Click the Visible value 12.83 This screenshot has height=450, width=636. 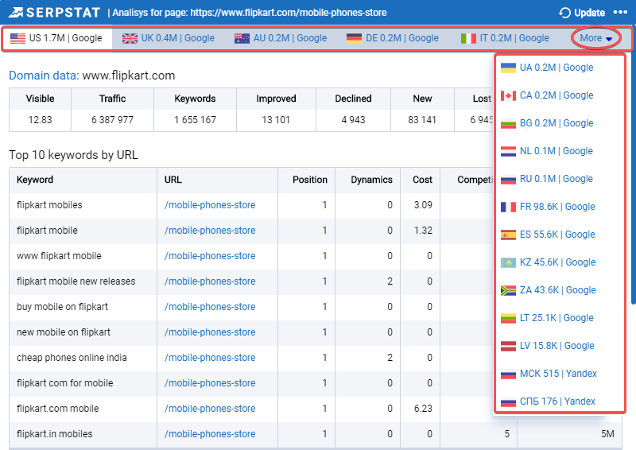[x=41, y=120]
